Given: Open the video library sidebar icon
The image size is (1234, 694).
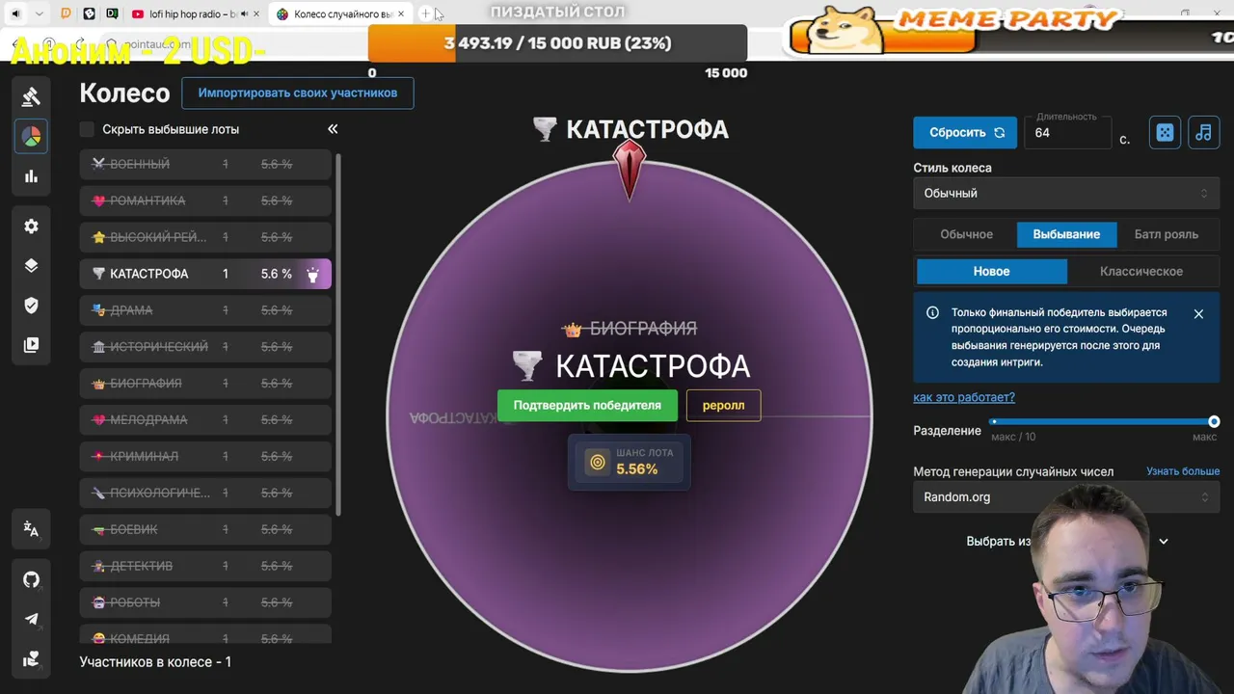Looking at the screenshot, I should (x=31, y=345).
